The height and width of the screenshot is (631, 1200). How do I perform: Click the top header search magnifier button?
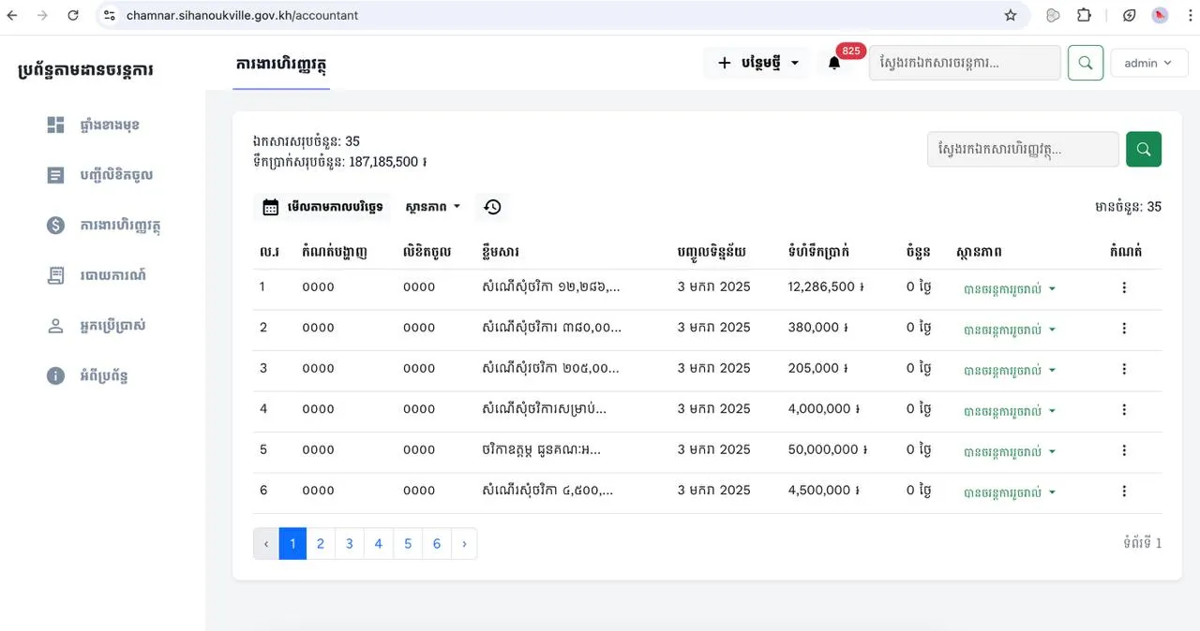pyautogui.click(x=1085, y=63)
